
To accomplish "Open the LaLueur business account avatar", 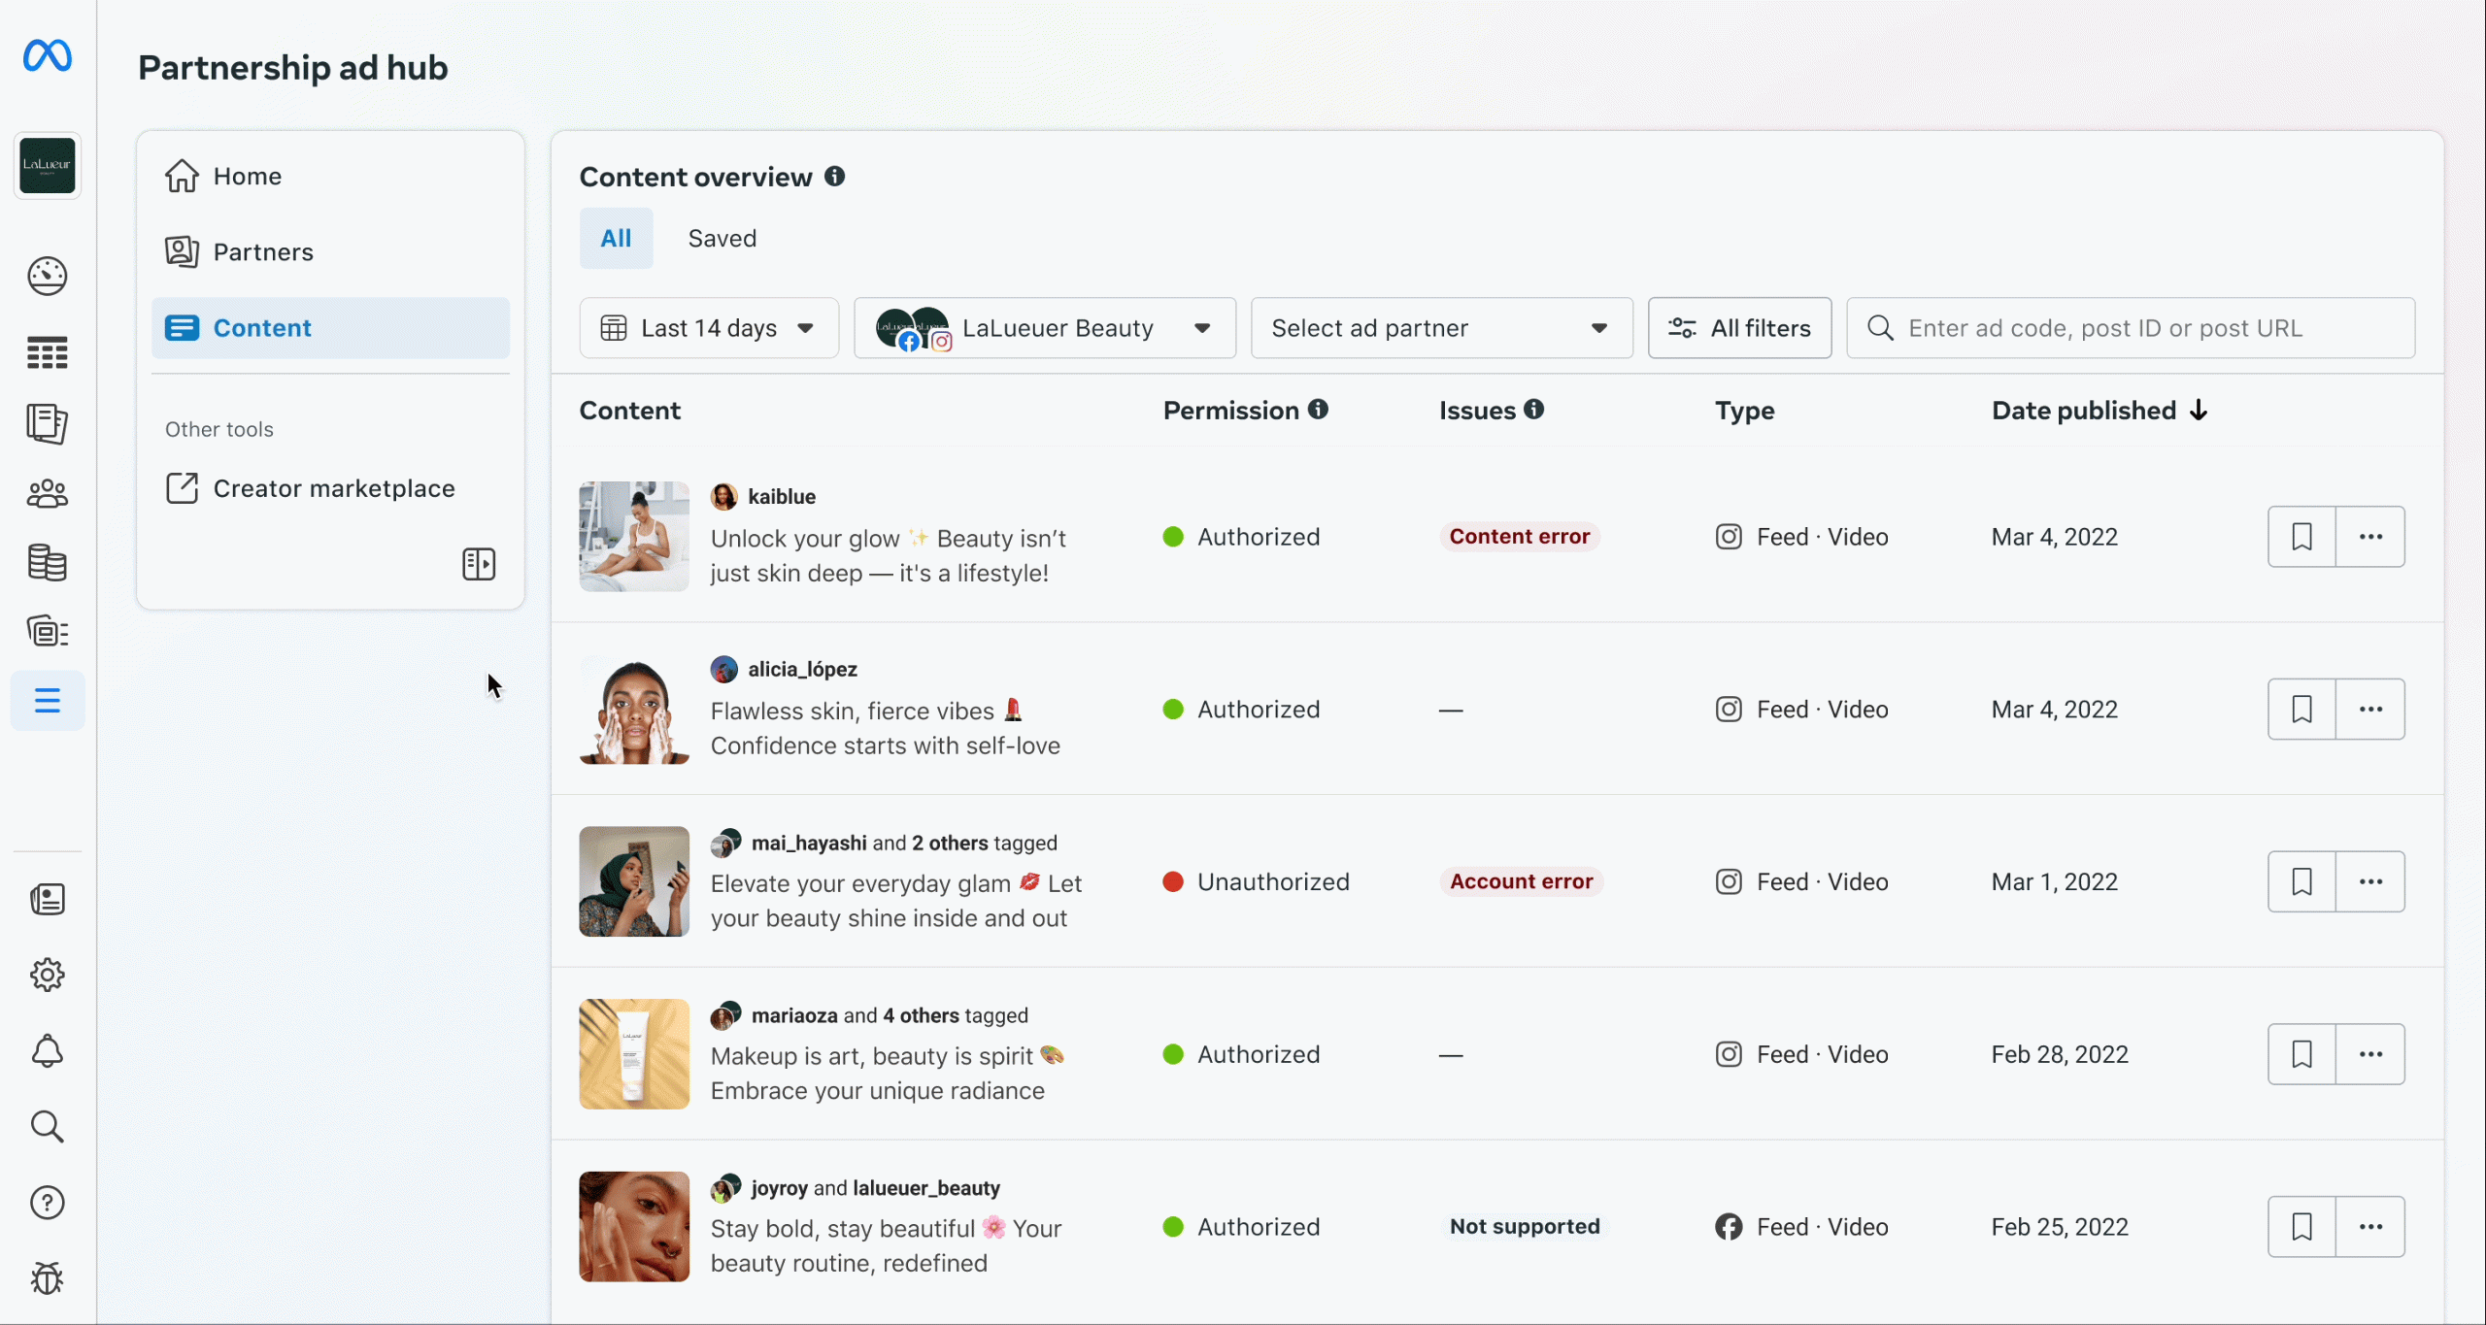I will 47,165.
